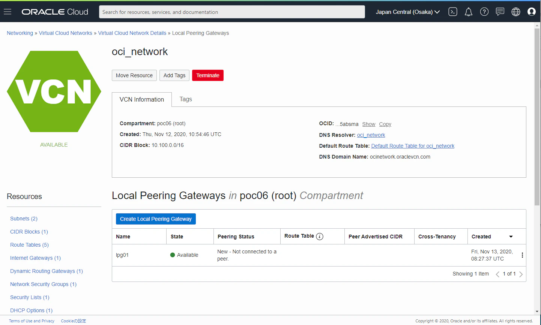Expand the Japan Central (Osaka) region selector
Screen dimensions: 541x325
pyautogui.click(x=408, y=12)
